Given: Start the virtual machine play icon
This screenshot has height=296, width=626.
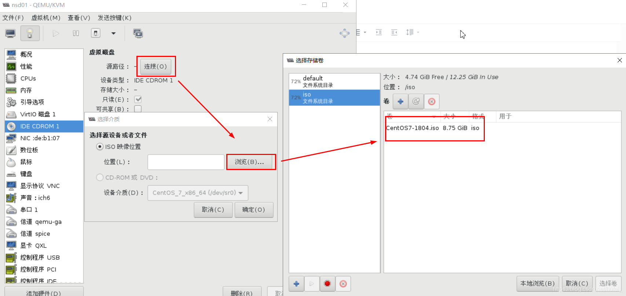Looking at the screenshot, I should point(56,33).
